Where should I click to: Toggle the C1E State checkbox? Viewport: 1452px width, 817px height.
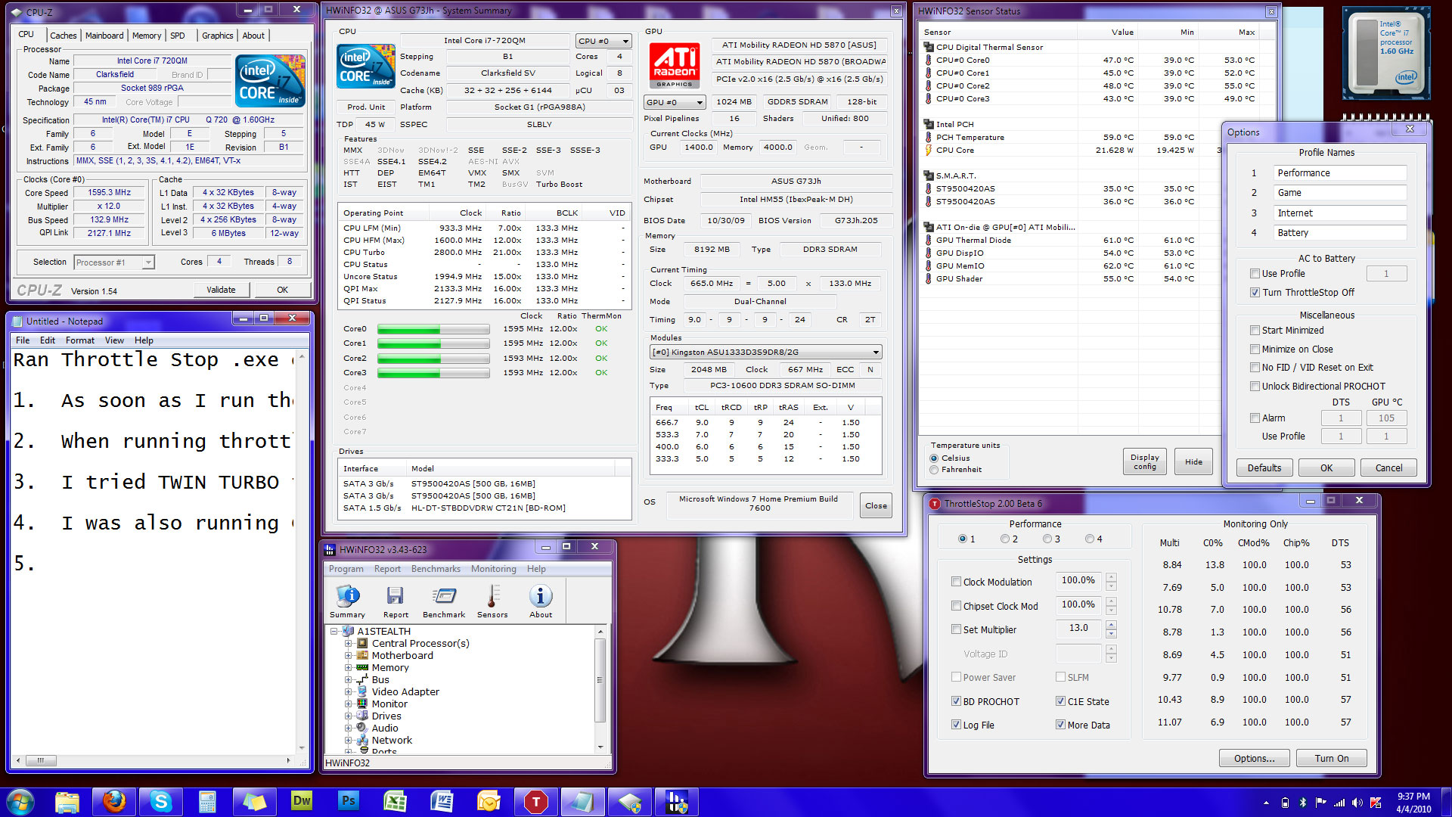point(1060,701)
